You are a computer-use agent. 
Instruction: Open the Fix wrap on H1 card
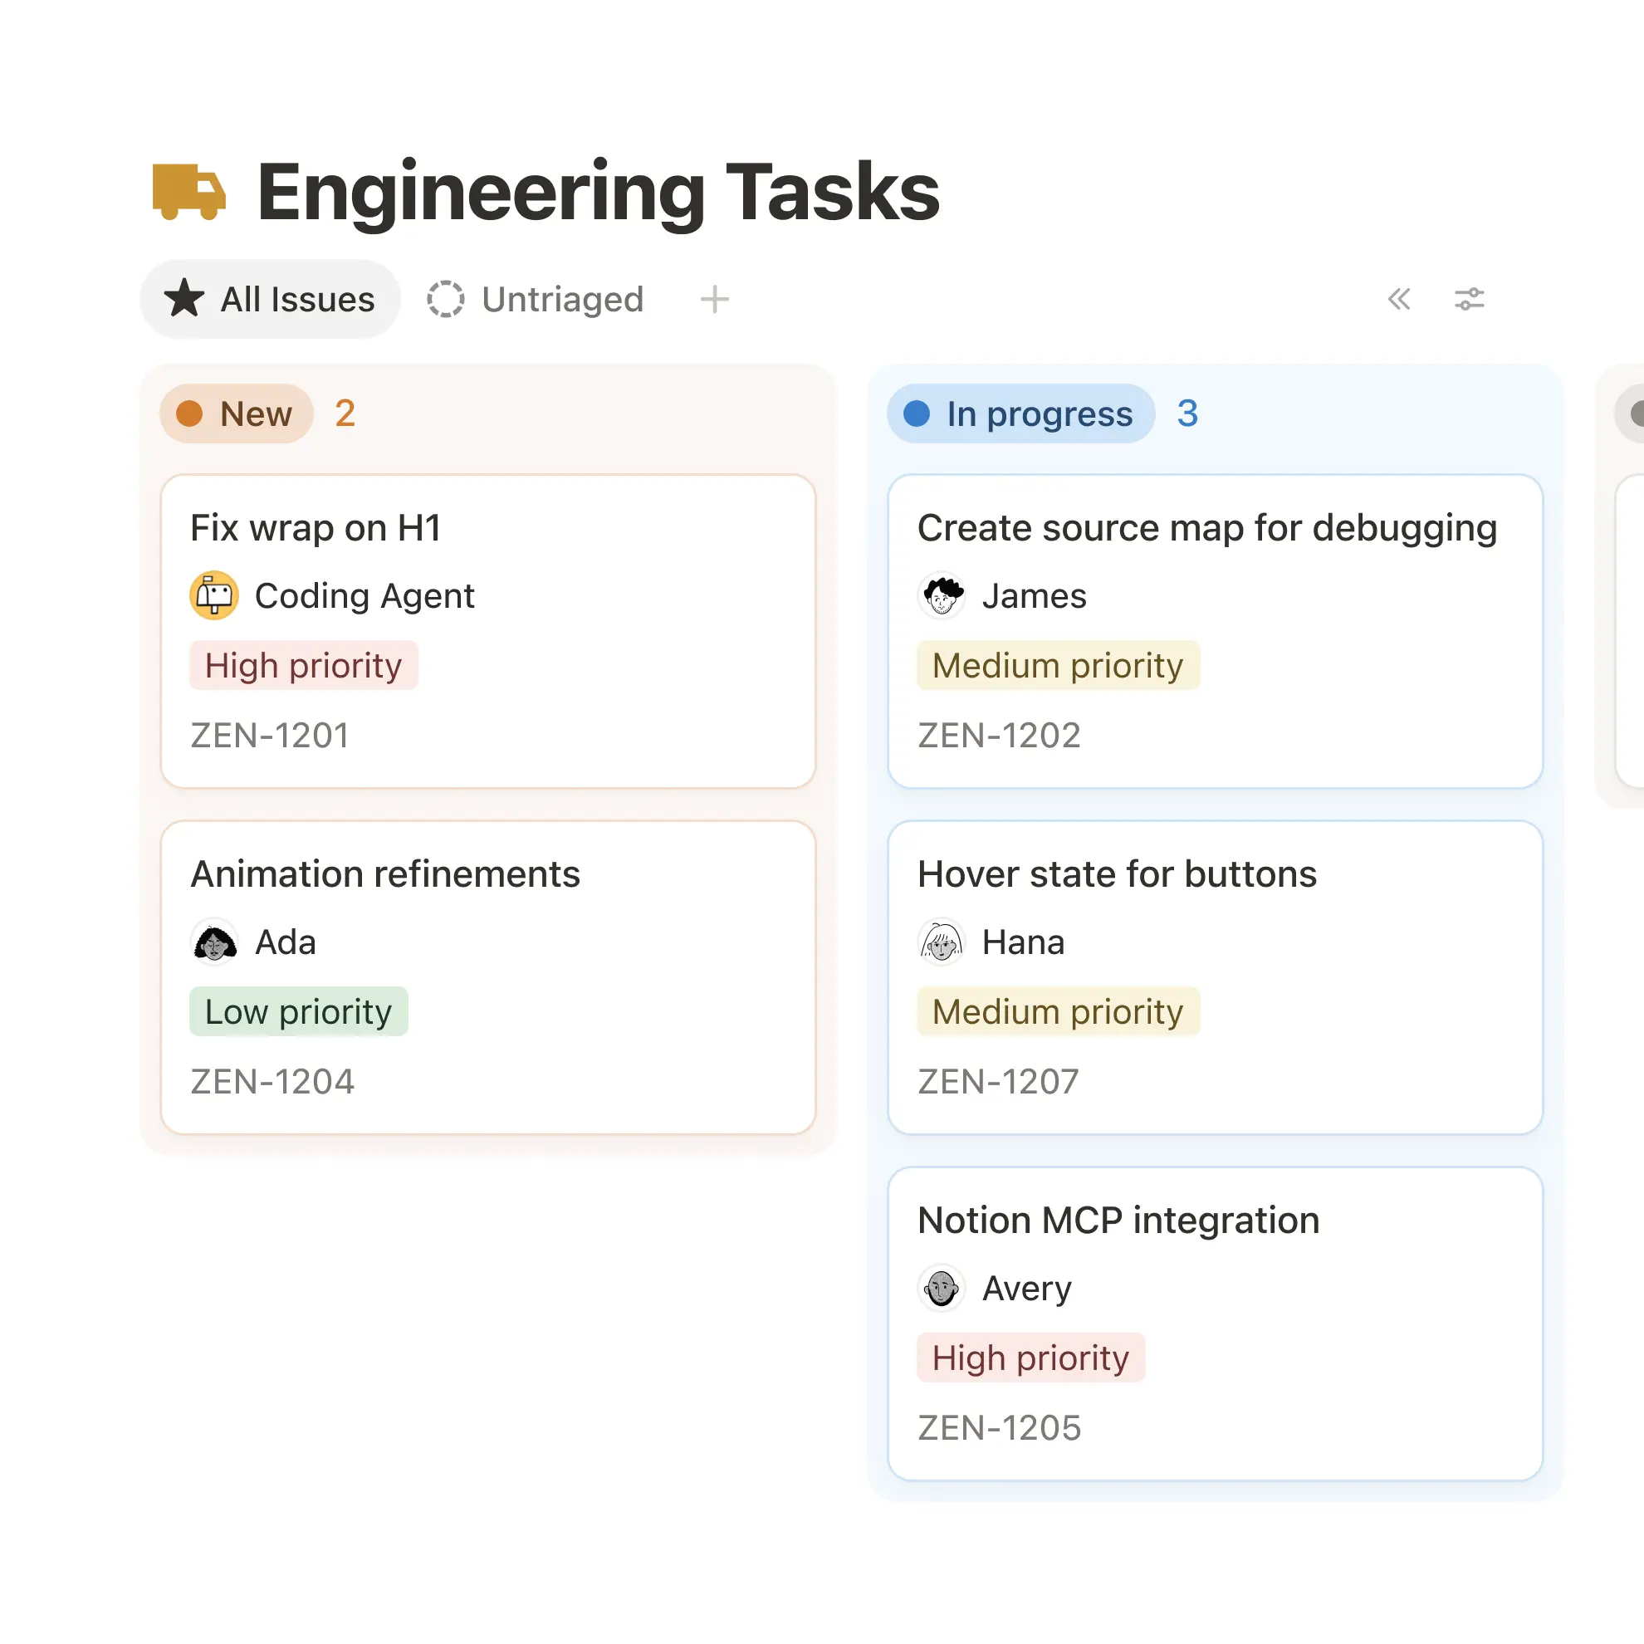(x=487, y=631)
